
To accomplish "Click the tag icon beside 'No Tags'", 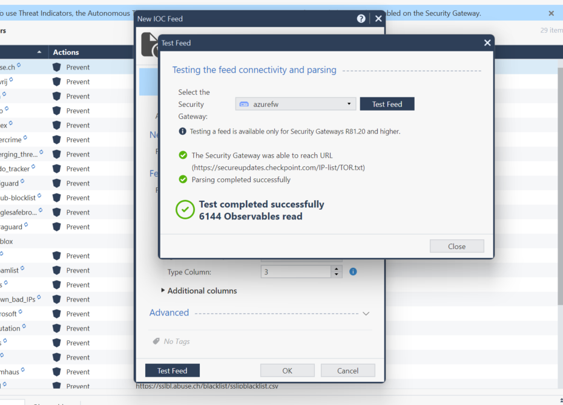I will click(x=156, y=342).
